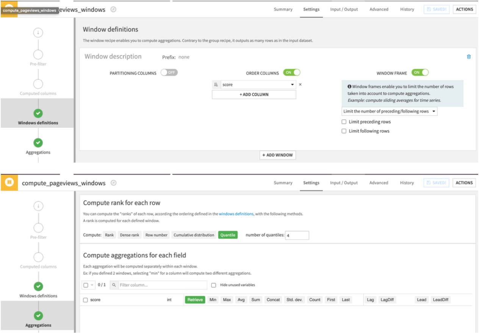Check the Hide unused variables box
This screenshot has height=335, width=482.
[x=214, y=285]
